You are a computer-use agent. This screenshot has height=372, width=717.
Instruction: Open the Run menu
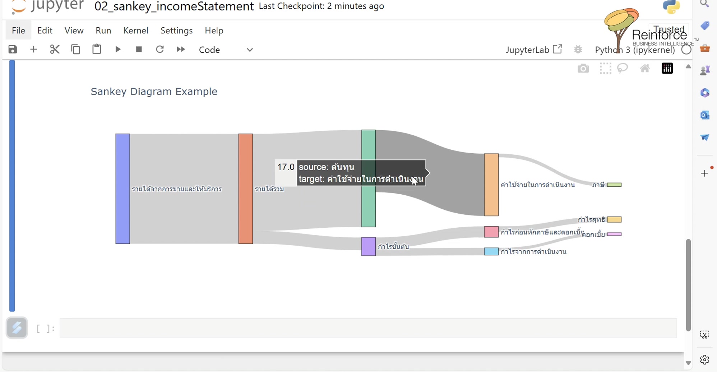103,31
